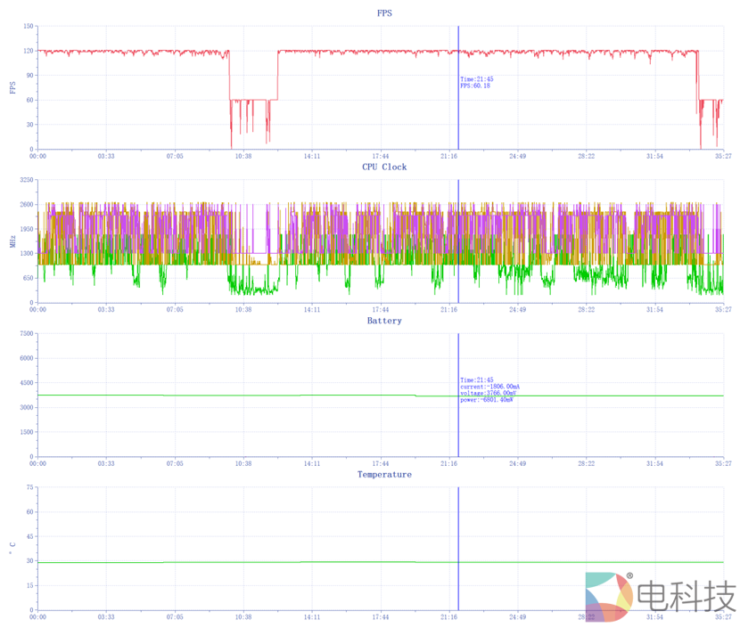Click the blue cursor line in Temperature chart

[458, 534]
